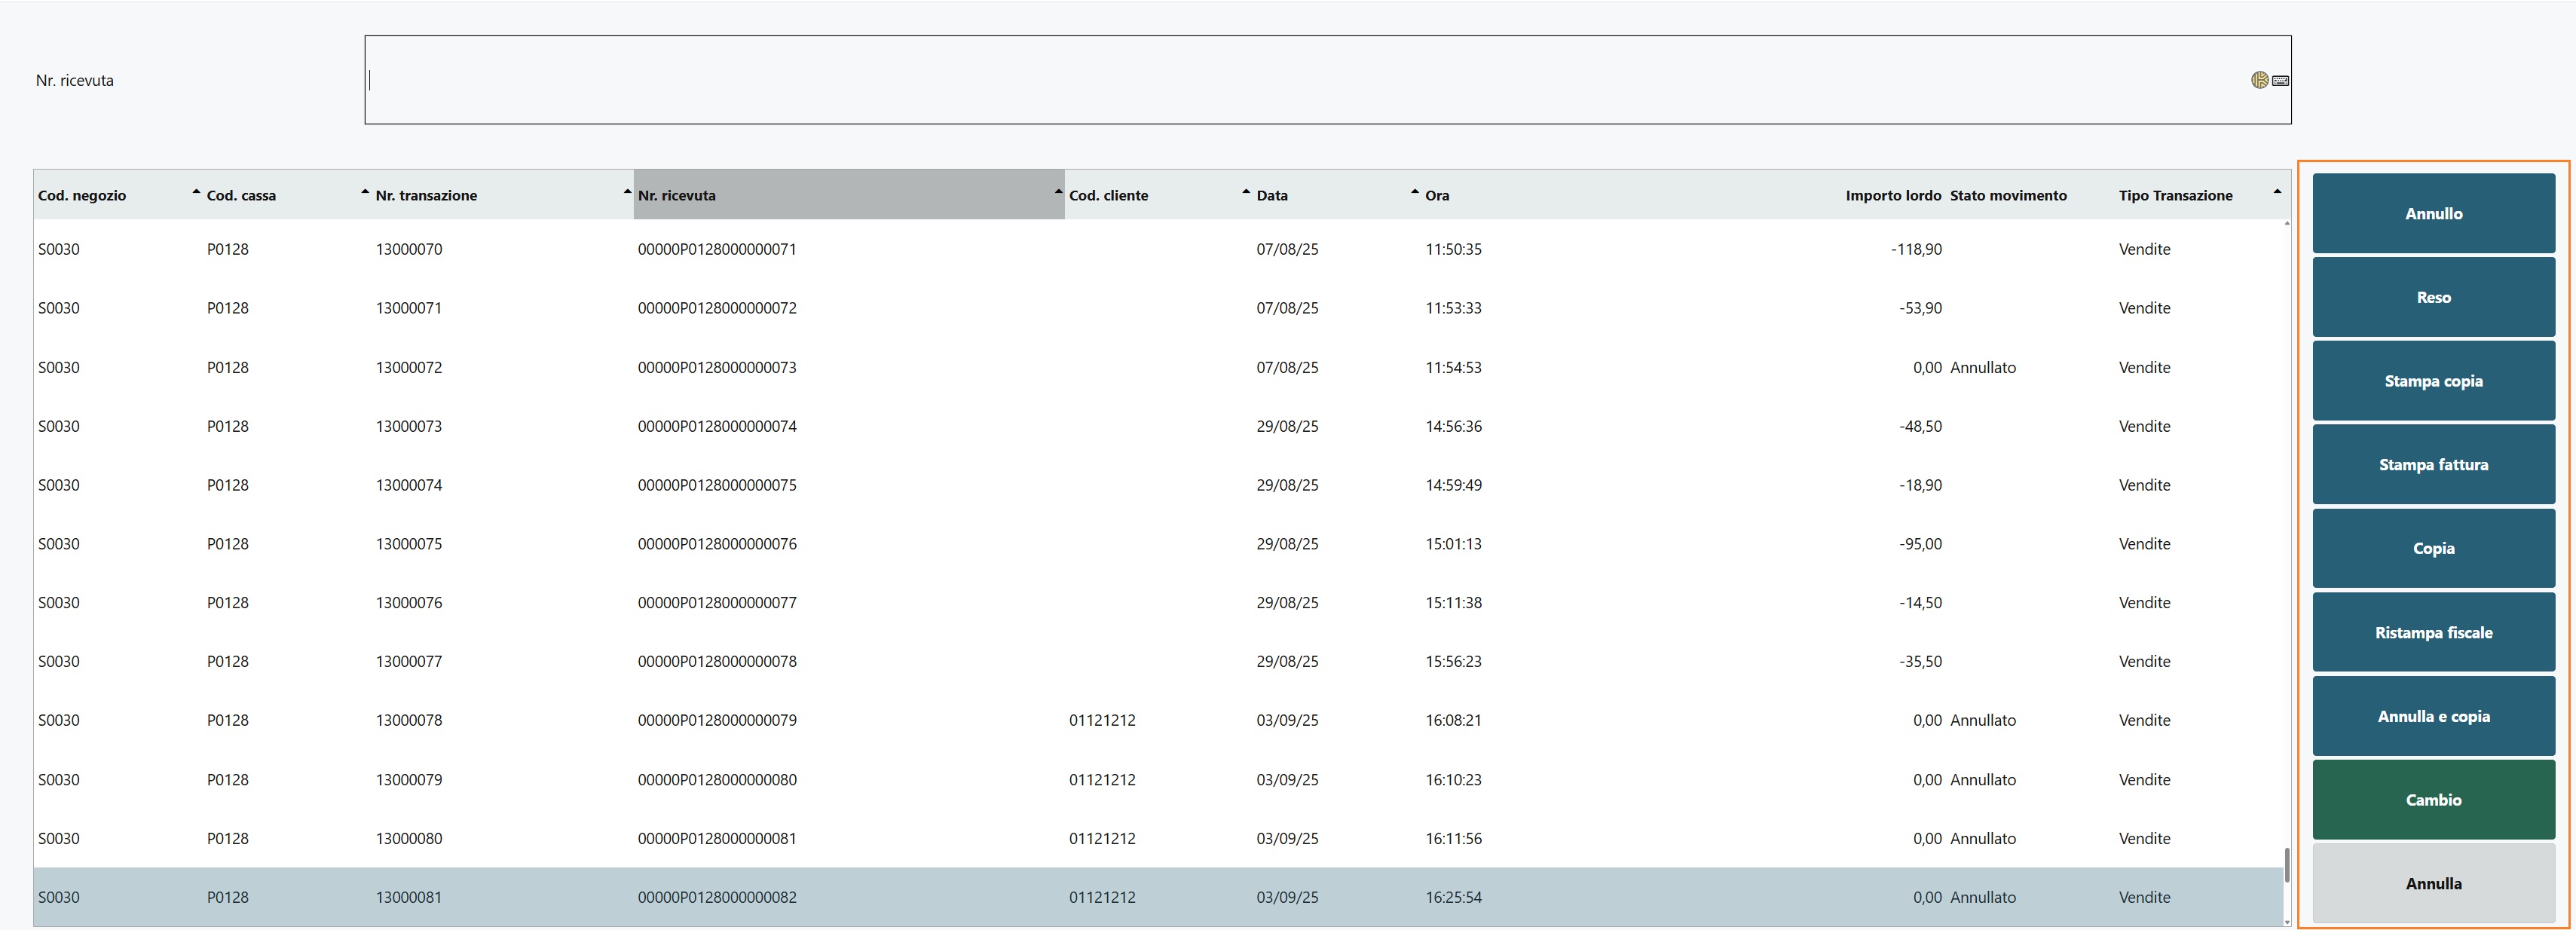Click the time 11:53:33
The height and width of the screenshot is (930, 2576).
[x=1453, y=308]
